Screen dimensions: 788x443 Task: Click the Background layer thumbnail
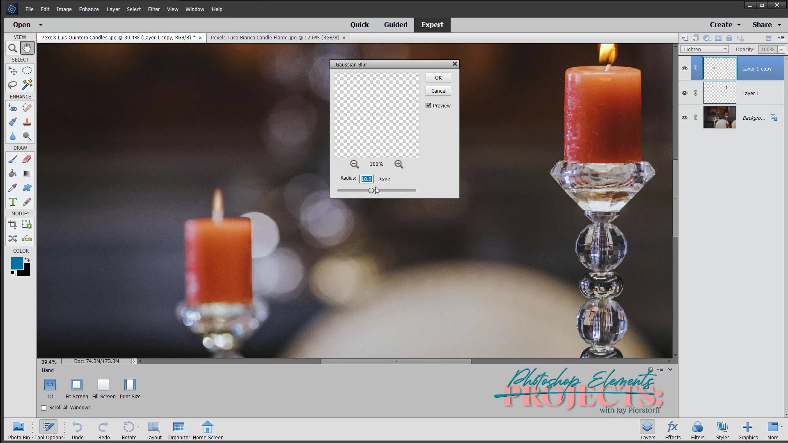coord(719,117)
